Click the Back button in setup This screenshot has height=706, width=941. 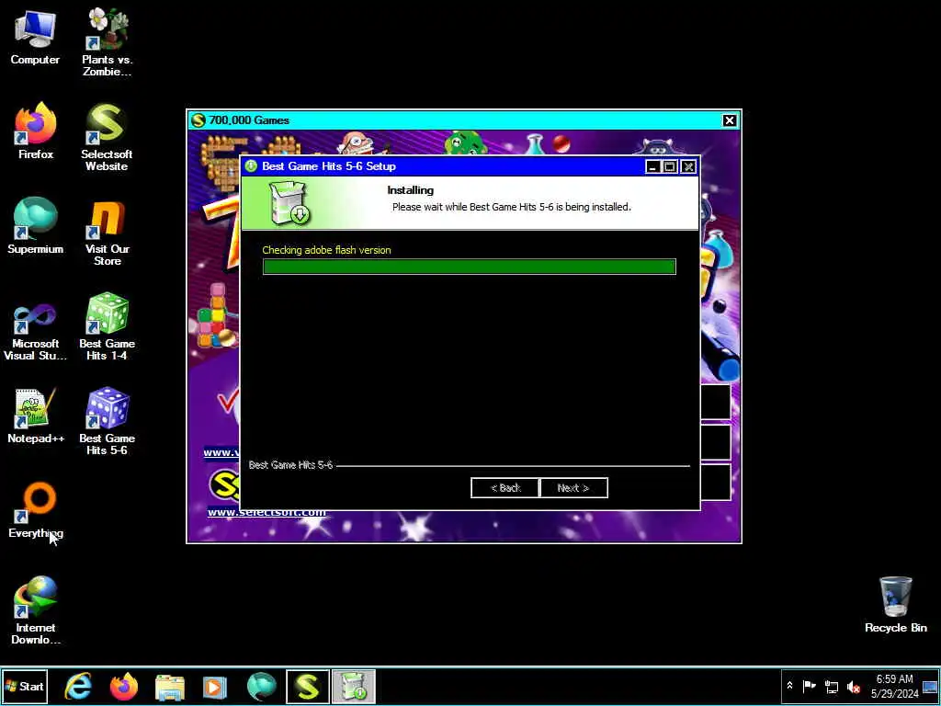point(505,488)
